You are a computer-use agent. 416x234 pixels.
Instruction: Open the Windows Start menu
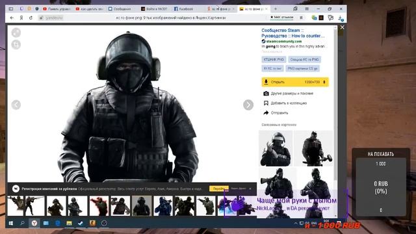pyautogui.click(x=11, y=224)
